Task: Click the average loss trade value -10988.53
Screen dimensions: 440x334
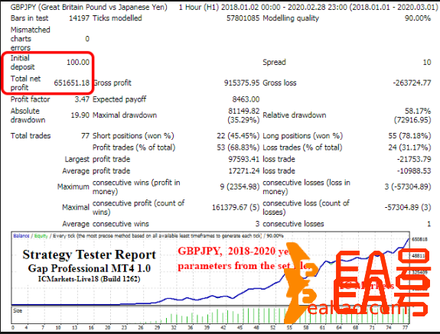Action: coord(414,171)
